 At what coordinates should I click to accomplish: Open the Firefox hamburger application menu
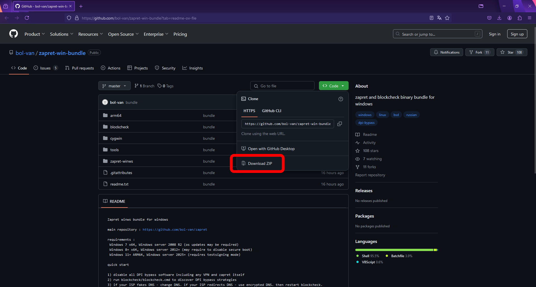pos(530,18)
